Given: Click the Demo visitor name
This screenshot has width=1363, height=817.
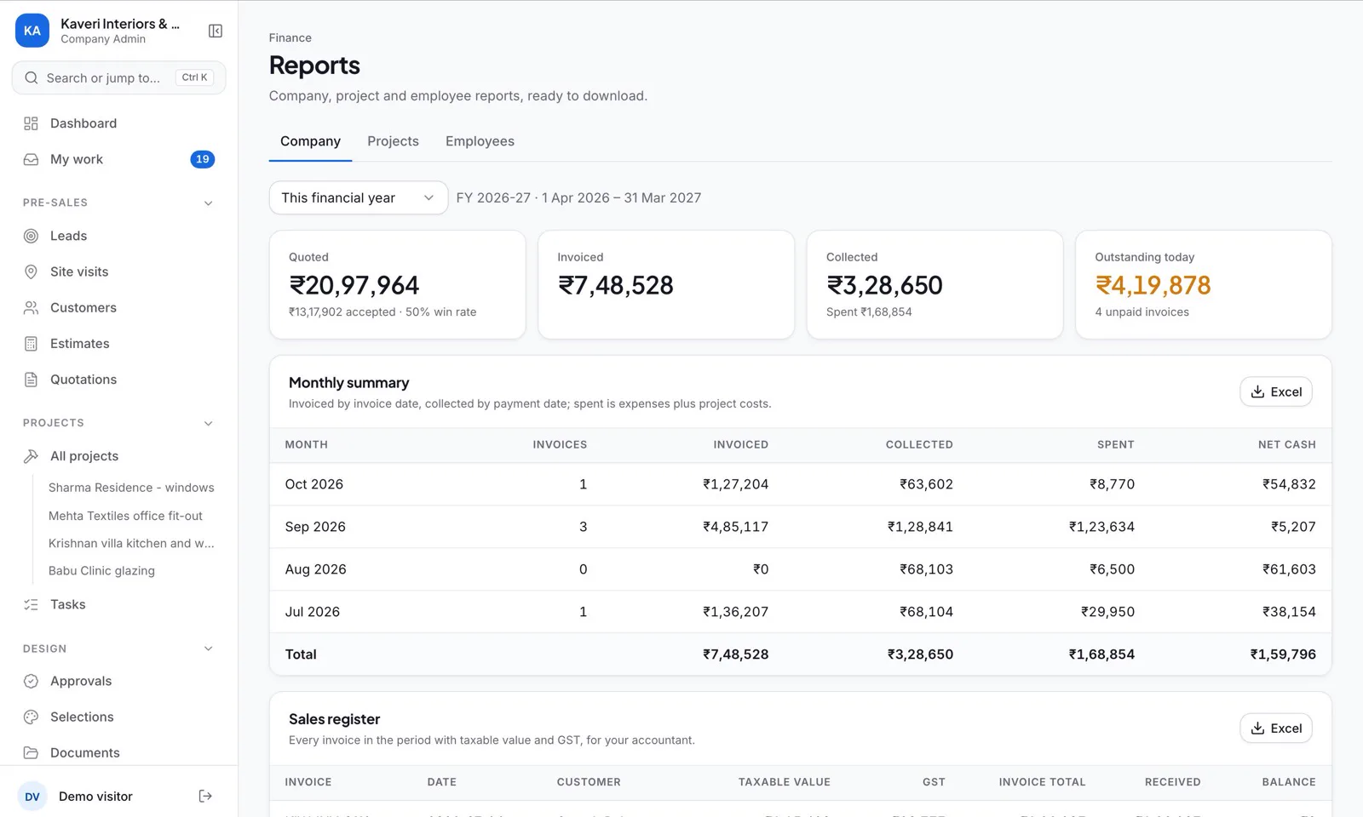Looking at the screenshot, I should coord(95,797).
